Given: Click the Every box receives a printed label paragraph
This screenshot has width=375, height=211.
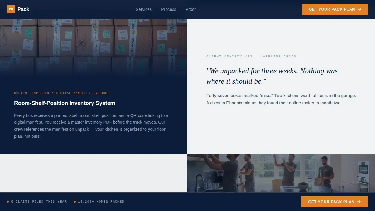Looking at the screenshot, I should point(91,126).
